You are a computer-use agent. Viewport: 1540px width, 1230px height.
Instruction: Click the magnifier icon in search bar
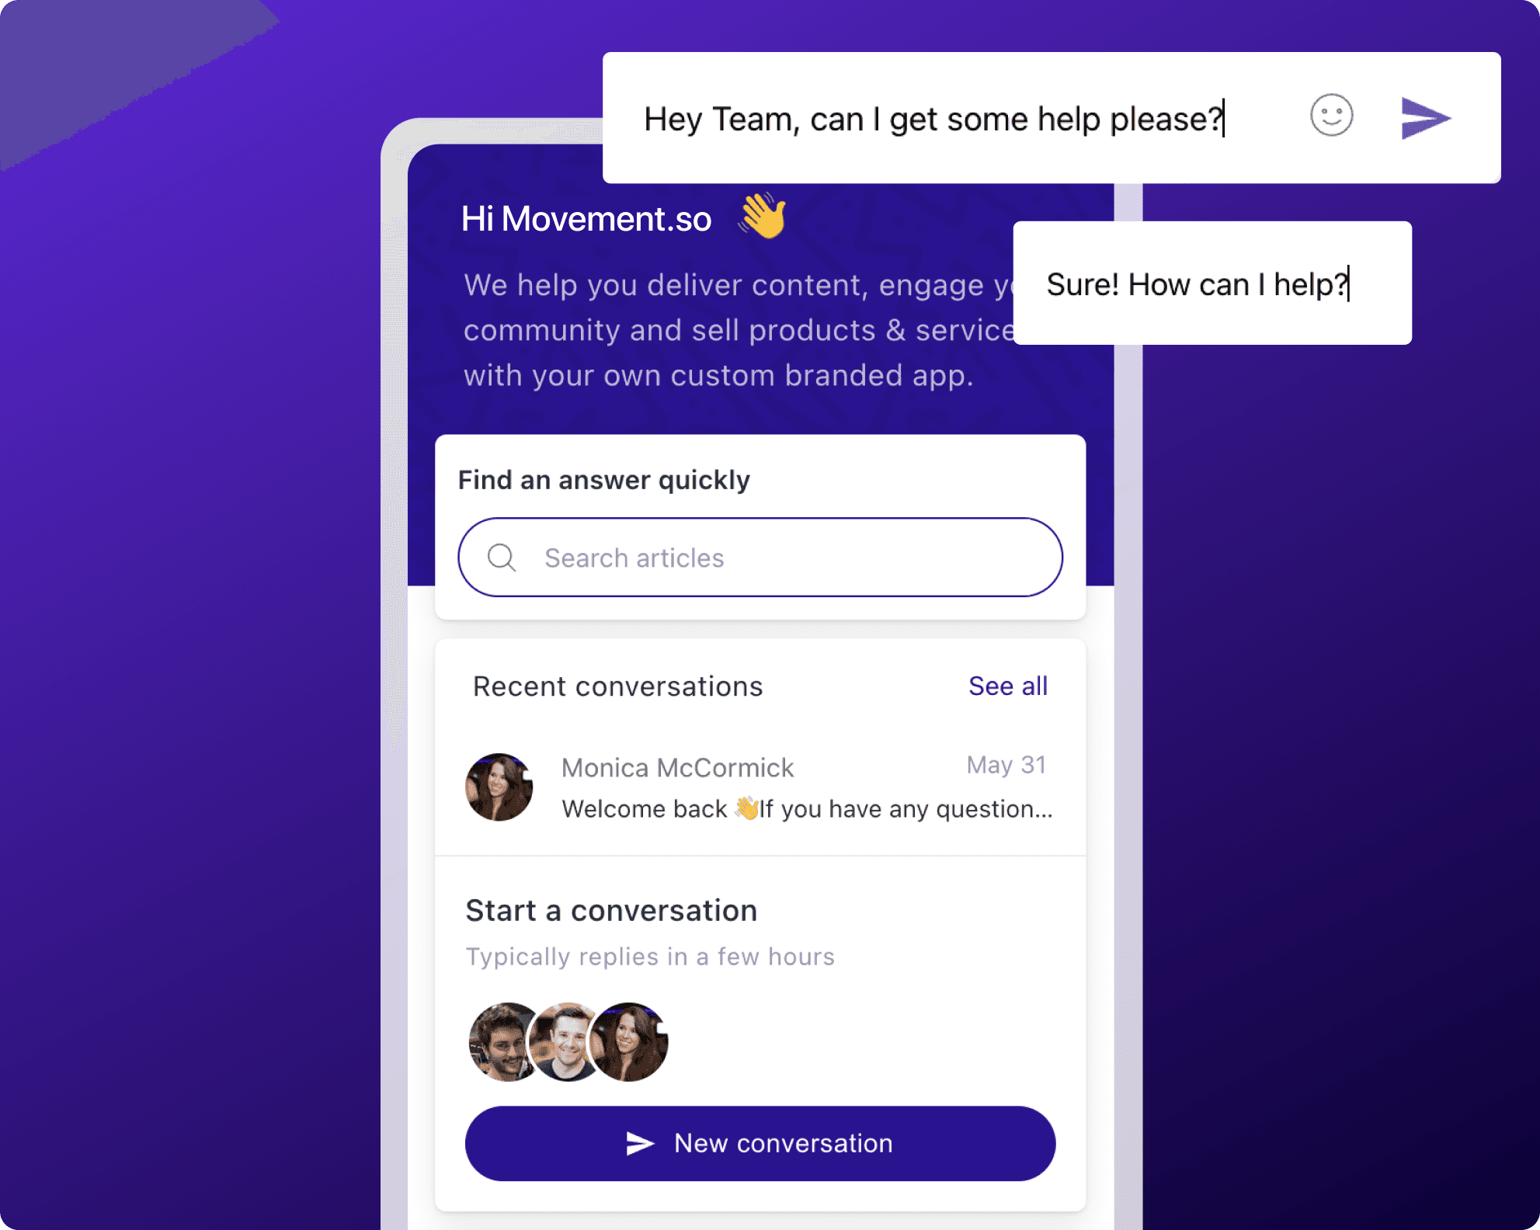pyautogui.click(x=502, y=558)
